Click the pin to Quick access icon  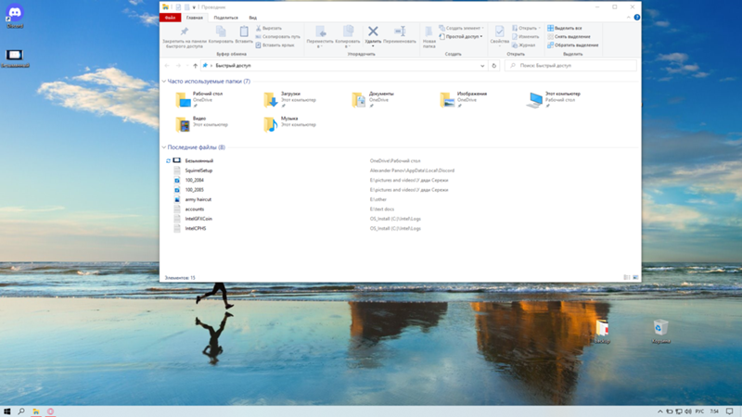[x=184, y=32]
